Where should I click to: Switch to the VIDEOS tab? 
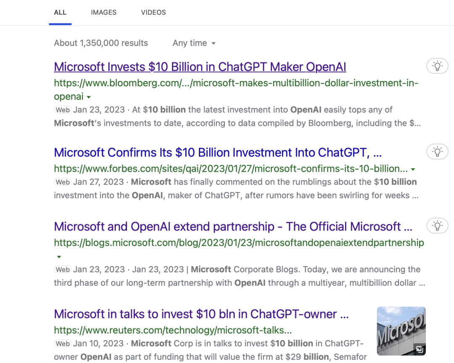[153, 13]
